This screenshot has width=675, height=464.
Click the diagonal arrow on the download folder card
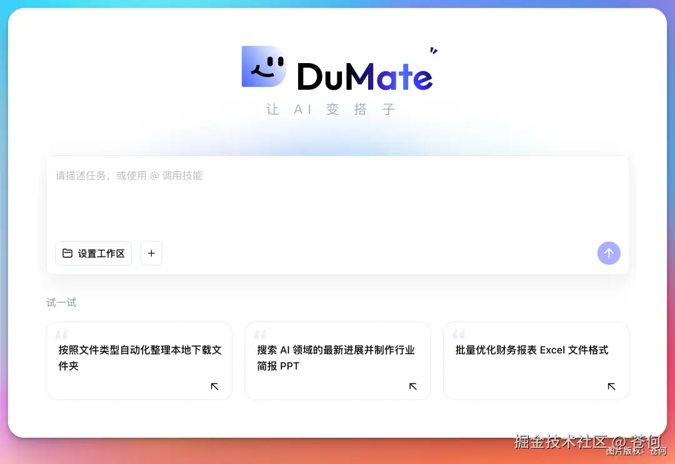pyautogui.click(x=214, y=387)
